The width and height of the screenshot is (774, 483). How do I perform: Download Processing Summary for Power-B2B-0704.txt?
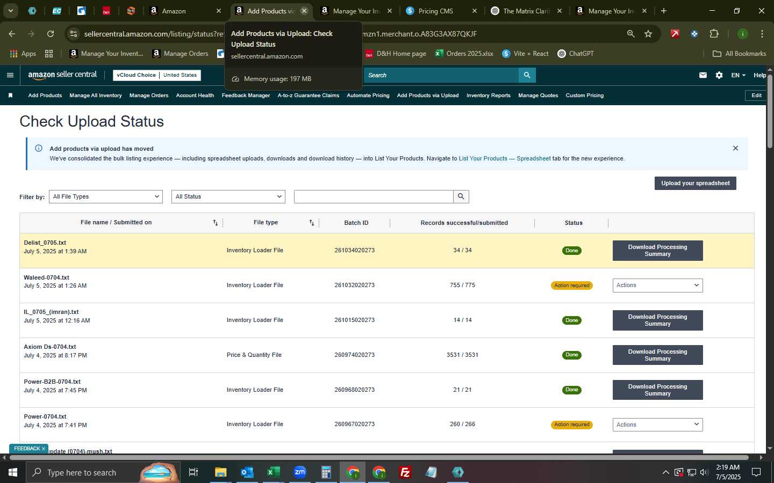(x=657, y=390)
